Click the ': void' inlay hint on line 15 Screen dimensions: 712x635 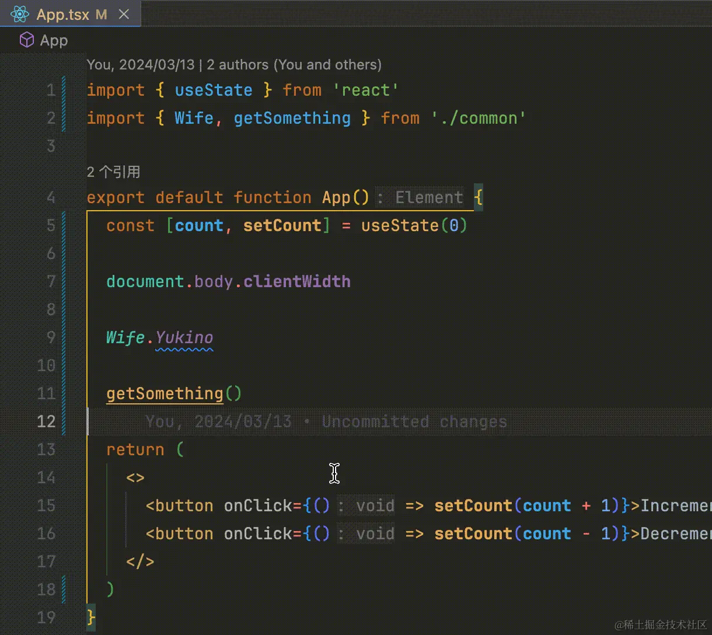tap(366, 505)
